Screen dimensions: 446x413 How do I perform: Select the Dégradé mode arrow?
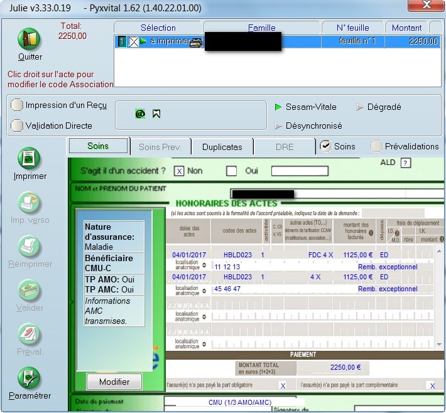pyautogui.click(x=360, y=107)
